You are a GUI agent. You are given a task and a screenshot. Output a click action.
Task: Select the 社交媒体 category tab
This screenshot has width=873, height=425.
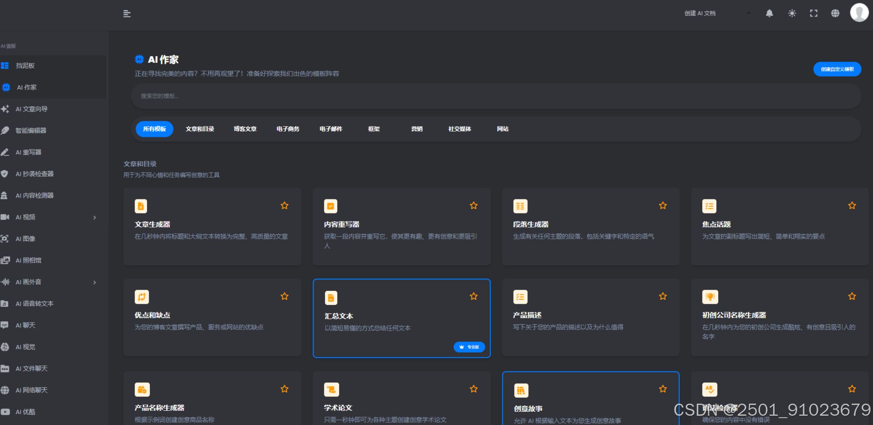coord(459,129)
